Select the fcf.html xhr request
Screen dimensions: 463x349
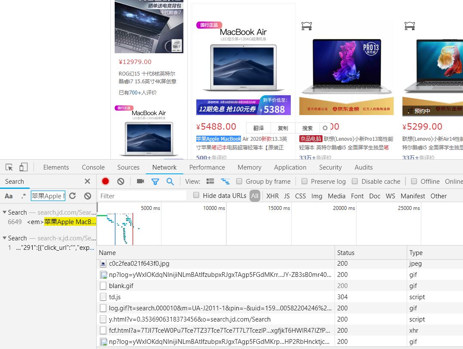(280, 331)
